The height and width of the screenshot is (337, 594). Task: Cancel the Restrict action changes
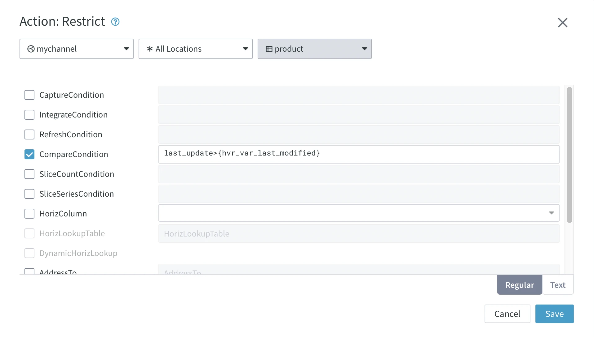(508, 314)
